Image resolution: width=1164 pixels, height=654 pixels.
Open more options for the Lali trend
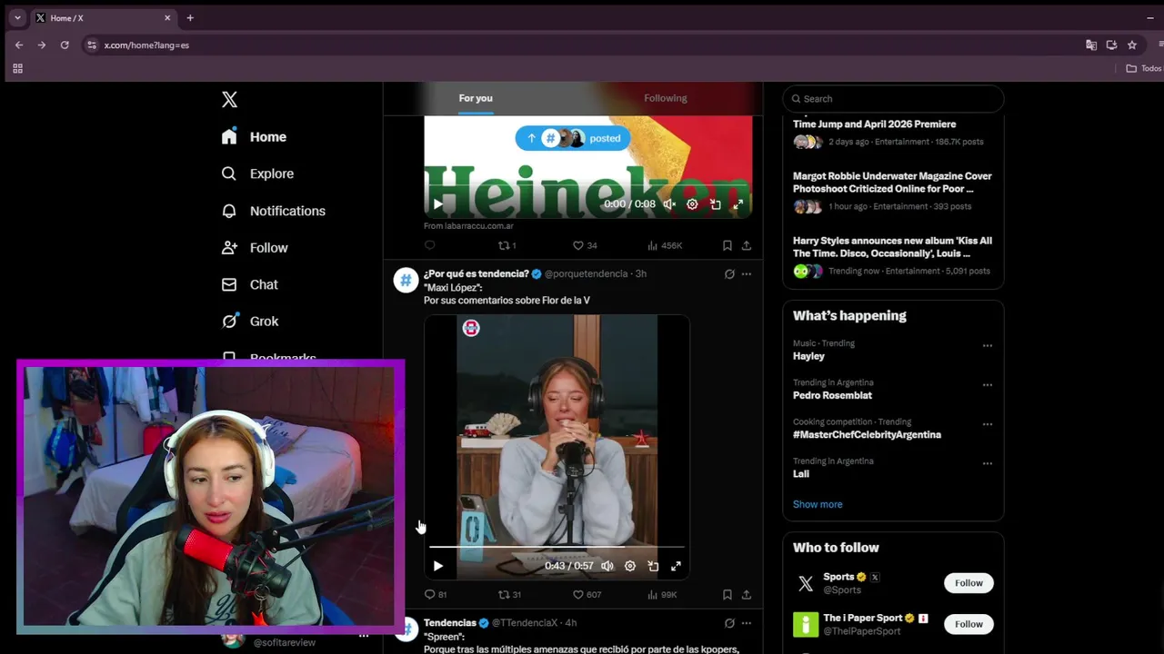point(987,463)
